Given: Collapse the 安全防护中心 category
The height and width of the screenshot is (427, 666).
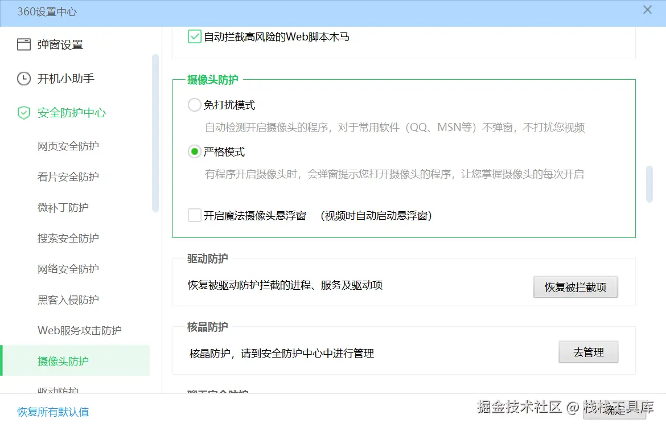Looking at the screenshot, I should 72,113.
